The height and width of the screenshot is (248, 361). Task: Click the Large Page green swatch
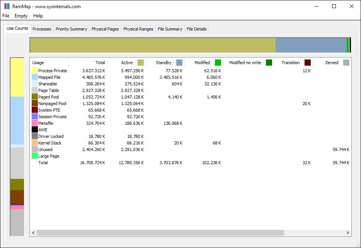pos(35,156)
